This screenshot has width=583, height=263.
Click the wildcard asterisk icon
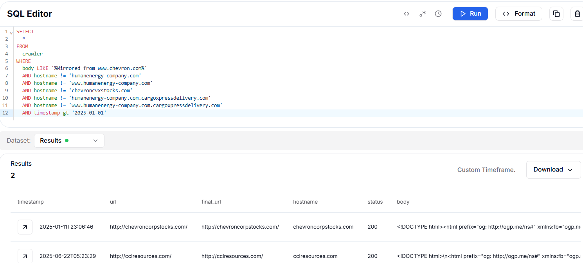[x=422, y=14]
